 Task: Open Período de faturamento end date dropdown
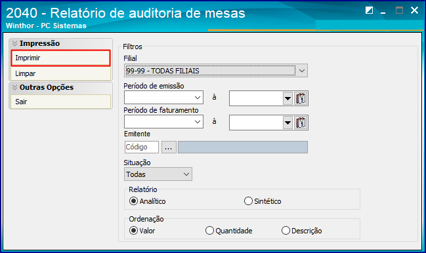(288, 123)
